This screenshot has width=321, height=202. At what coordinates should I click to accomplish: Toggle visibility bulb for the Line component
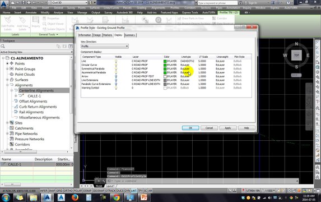click(116, 61)
